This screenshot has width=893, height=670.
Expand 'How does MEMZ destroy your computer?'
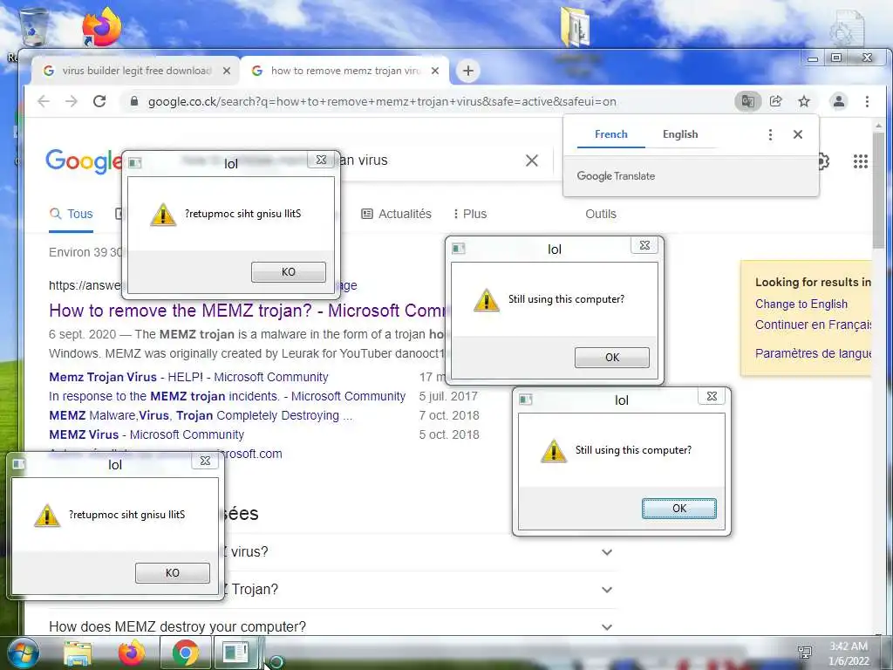tap(333, 626)
